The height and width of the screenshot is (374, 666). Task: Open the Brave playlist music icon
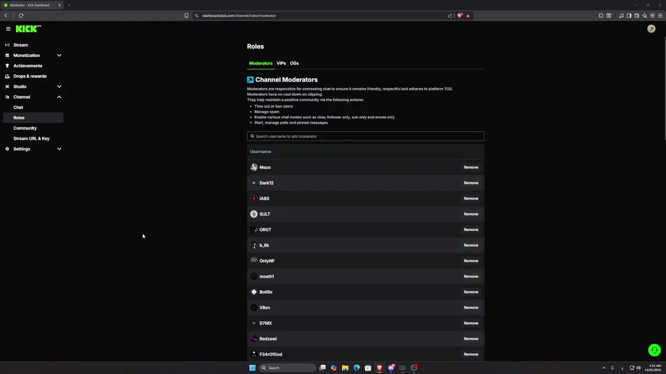click(621, 16)
